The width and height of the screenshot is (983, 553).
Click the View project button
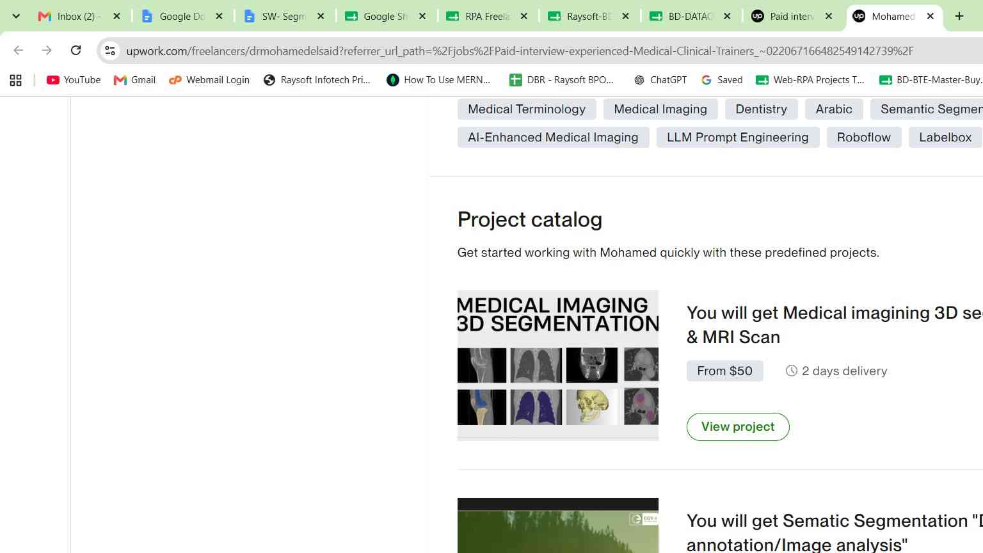[x=738, y=427]
